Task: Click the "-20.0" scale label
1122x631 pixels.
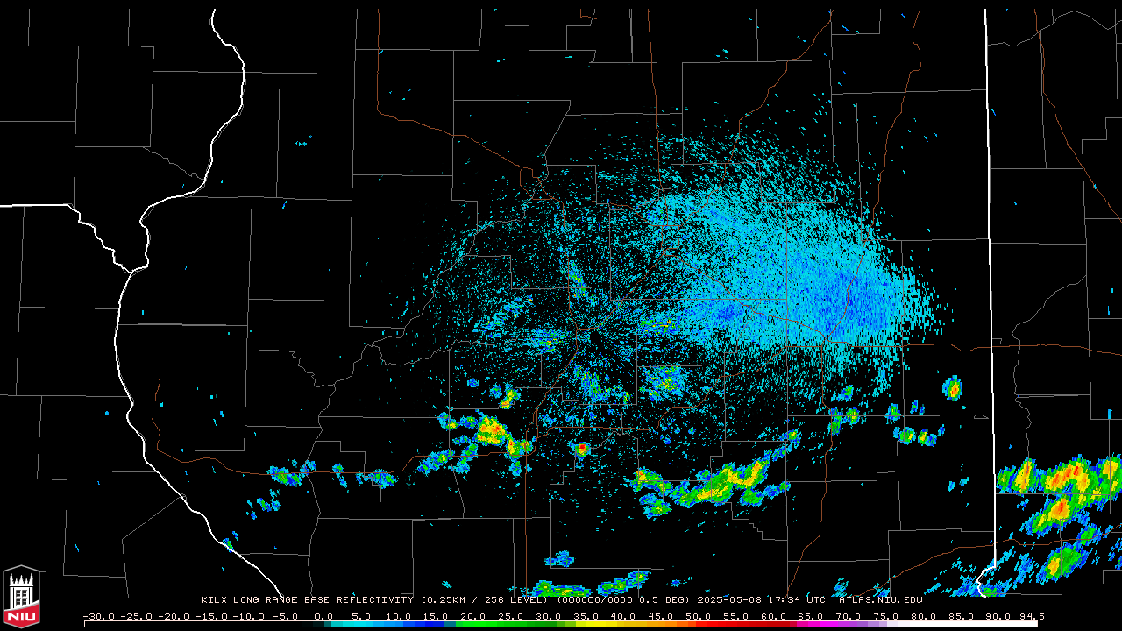Action: pos(174,617)
